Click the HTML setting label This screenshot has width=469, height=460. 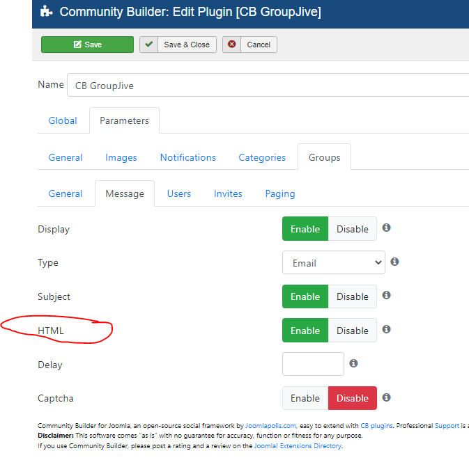[x=51, y=331]
